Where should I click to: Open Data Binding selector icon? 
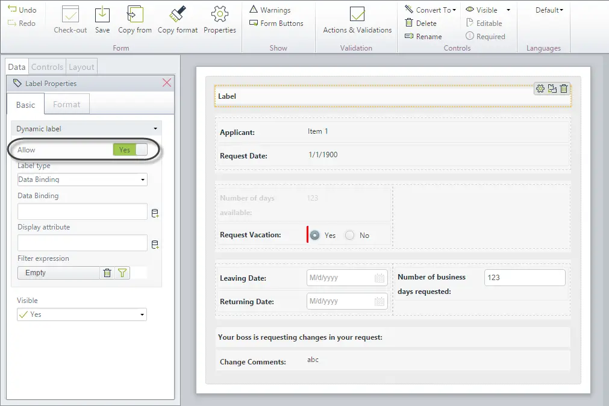coord(155,213)
